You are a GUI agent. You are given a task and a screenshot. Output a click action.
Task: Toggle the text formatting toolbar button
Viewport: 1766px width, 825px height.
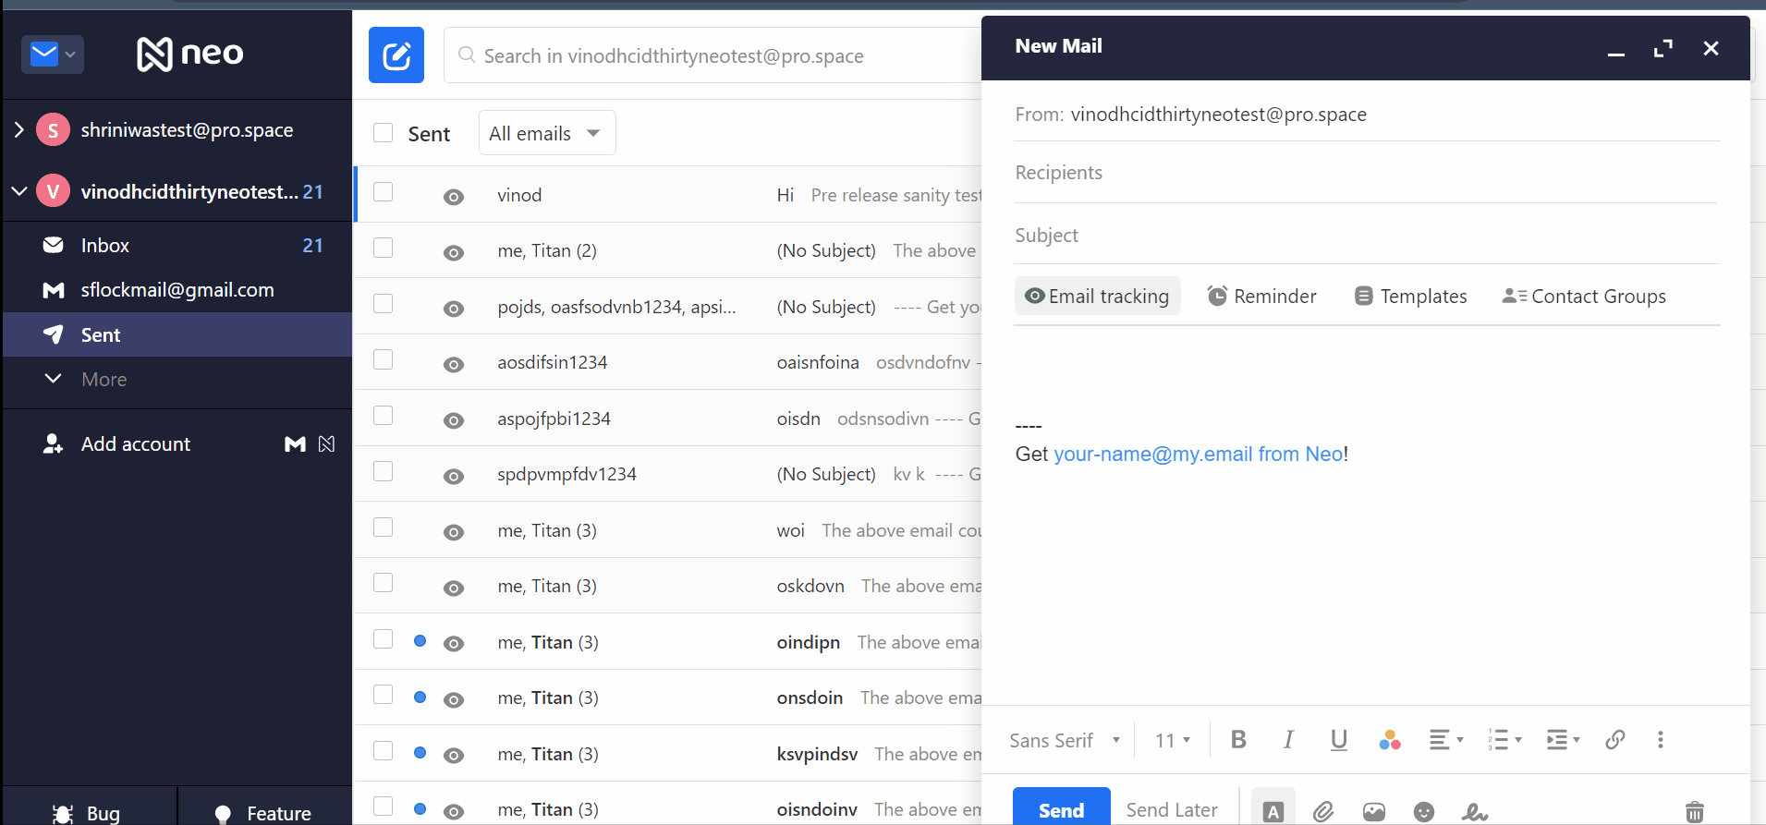point(1273,811)
